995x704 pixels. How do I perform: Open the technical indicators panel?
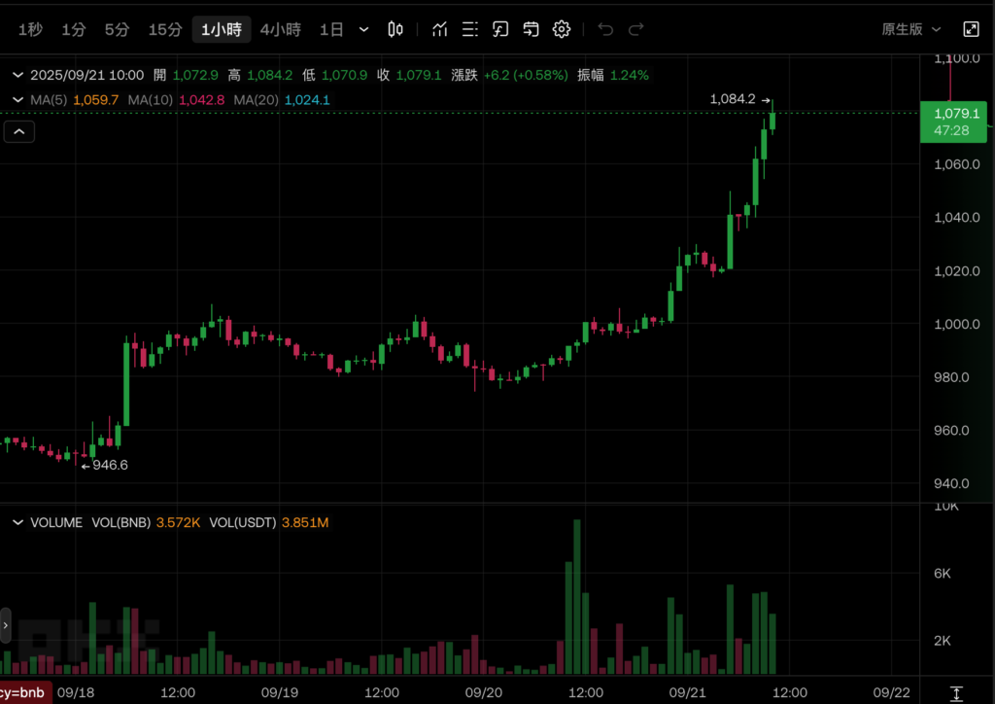click(x=440, y=29)
